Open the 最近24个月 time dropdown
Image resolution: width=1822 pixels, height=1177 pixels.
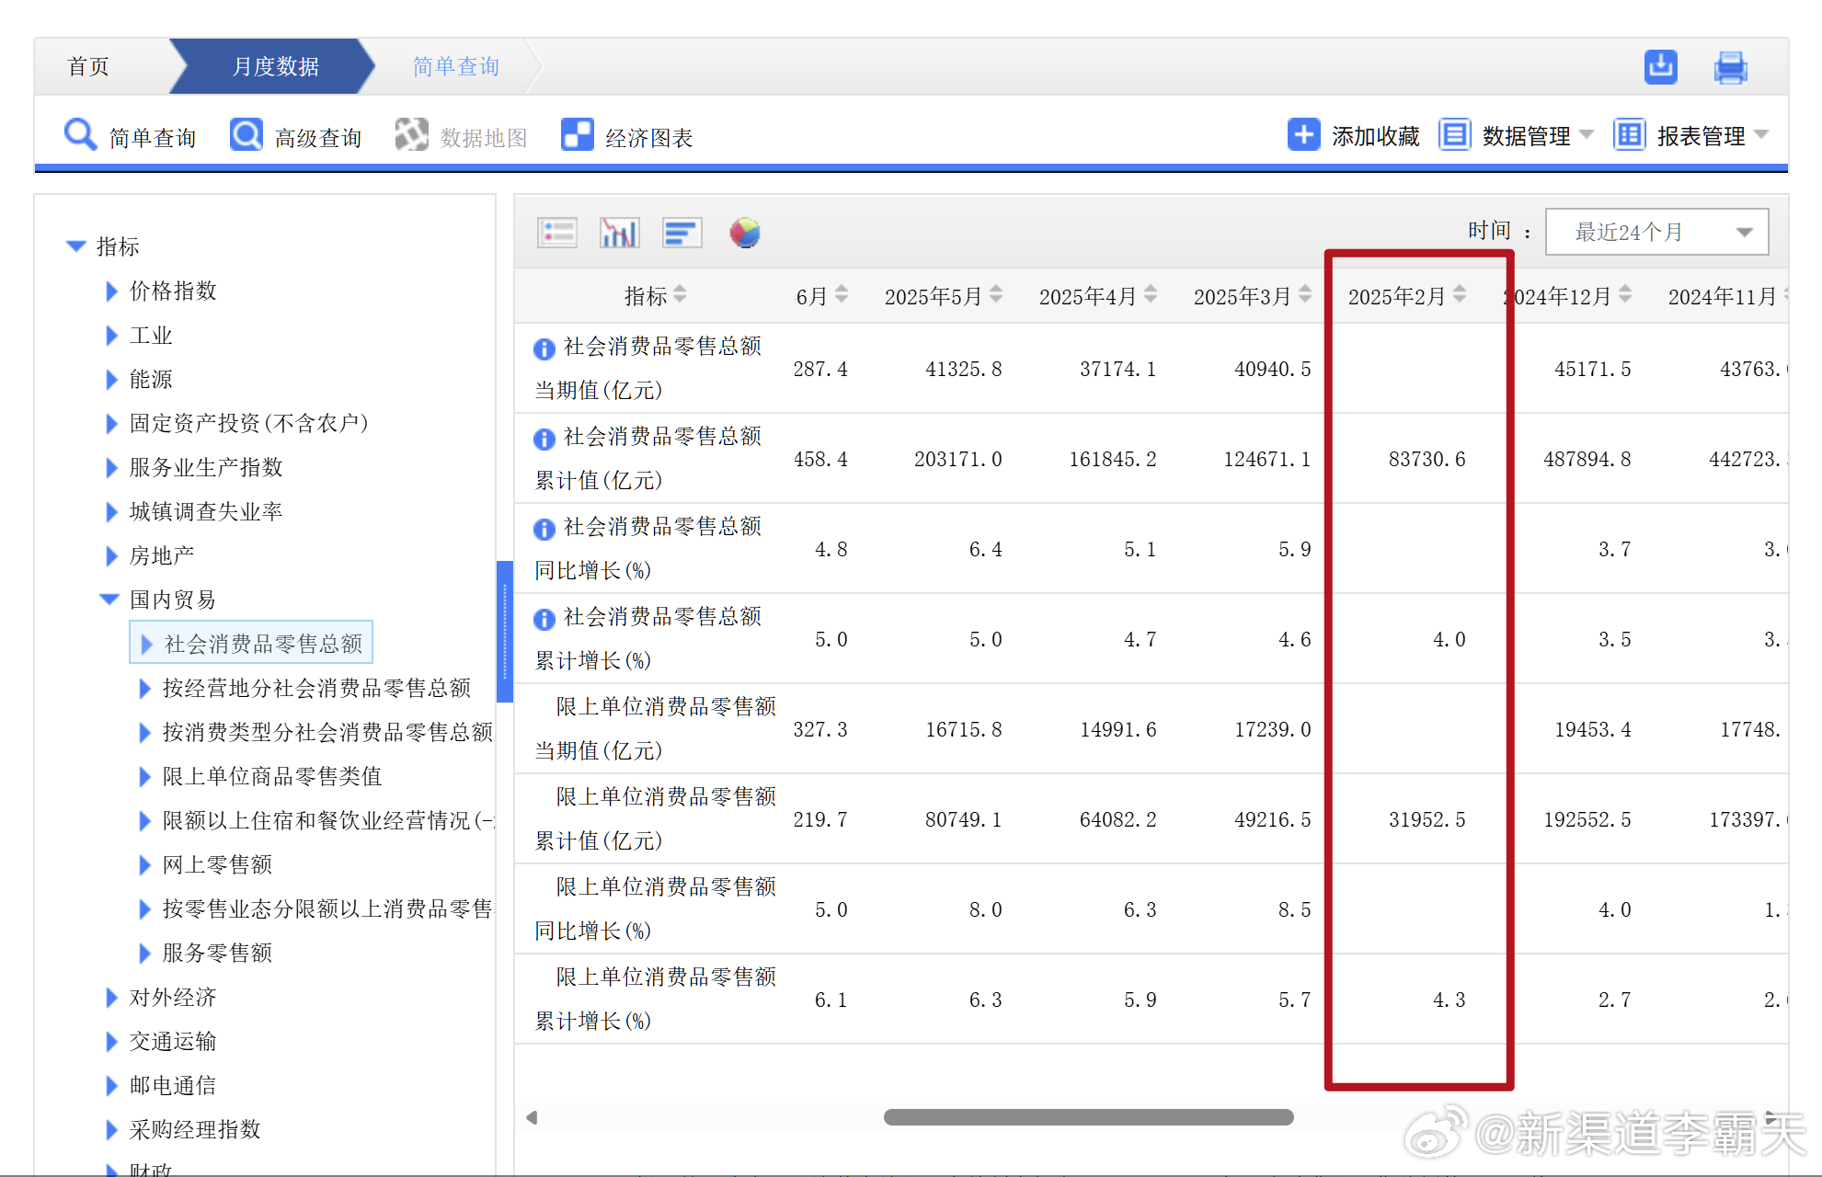point(1656,232)
